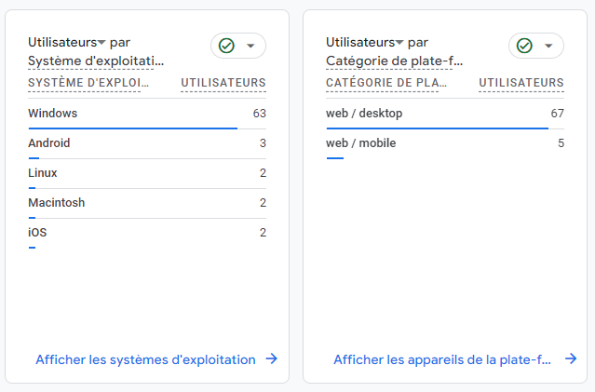Click the arrow icon beside Afficher les appareils

point(570,358)
